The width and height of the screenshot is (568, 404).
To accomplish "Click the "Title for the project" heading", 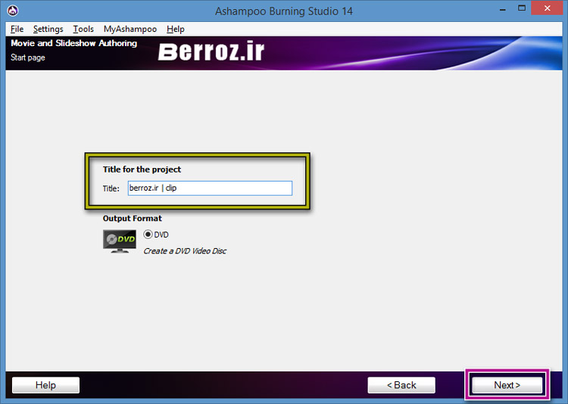I will pos(142,169).
